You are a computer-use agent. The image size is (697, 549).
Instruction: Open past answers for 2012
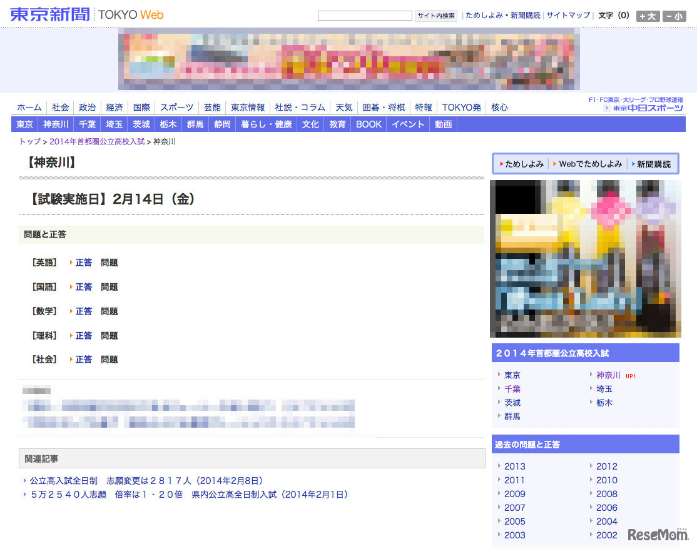[607, 466]
